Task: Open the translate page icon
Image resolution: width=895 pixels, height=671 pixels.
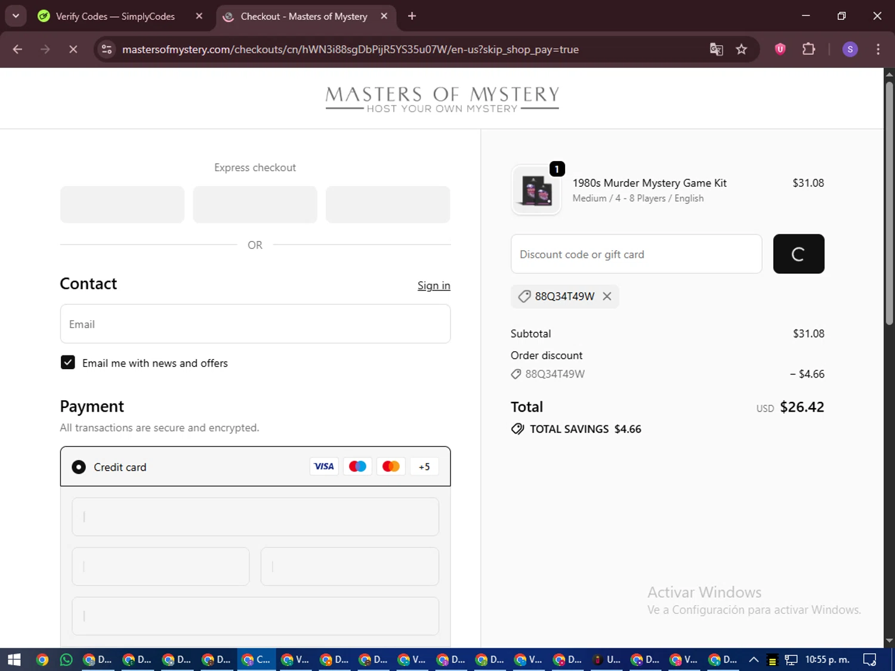Action: [716, 50]
